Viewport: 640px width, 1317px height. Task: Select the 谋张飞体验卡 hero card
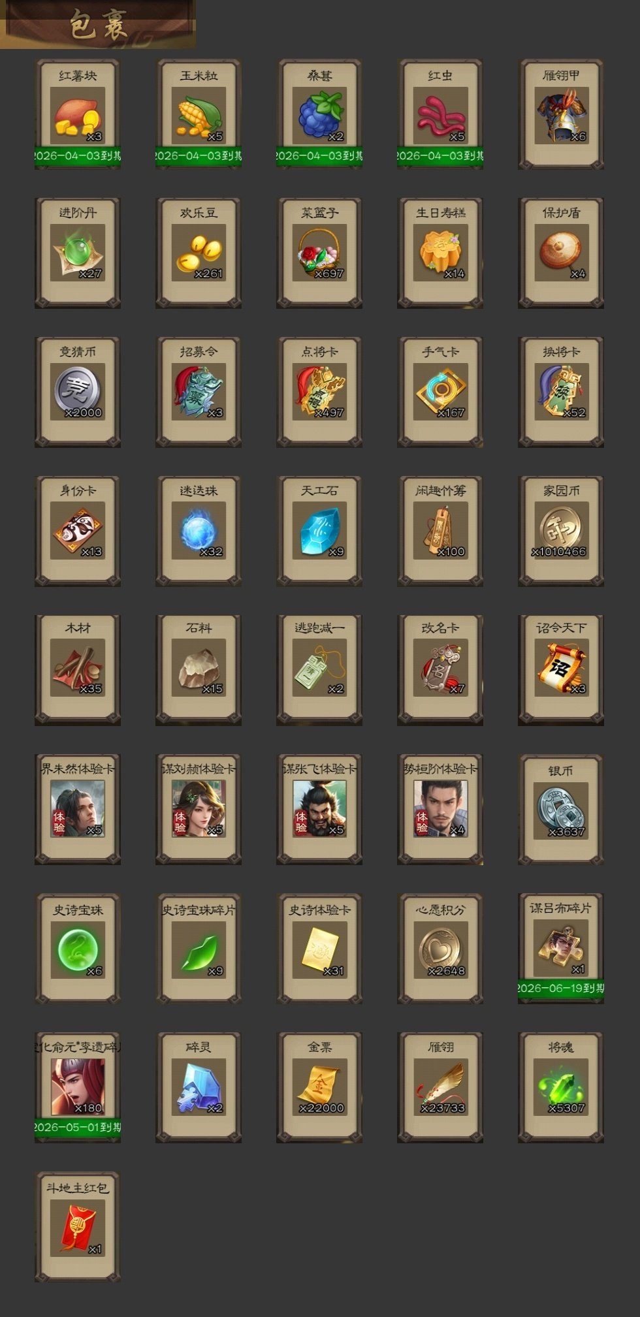319,809
